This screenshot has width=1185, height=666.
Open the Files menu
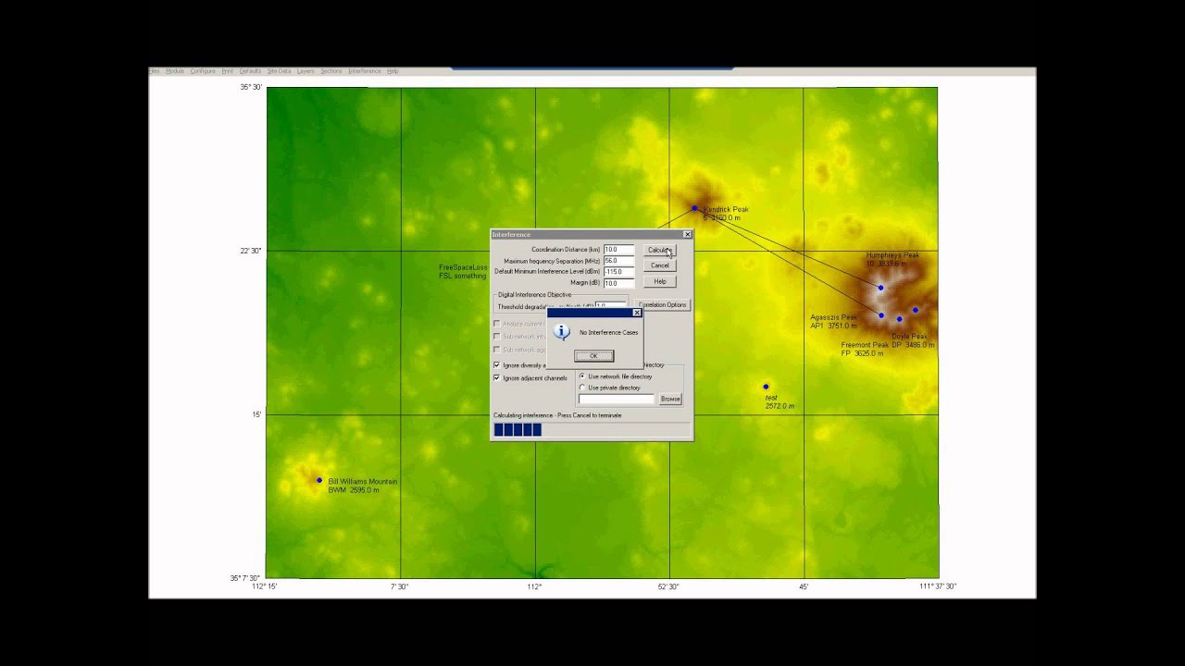point(155,71)
